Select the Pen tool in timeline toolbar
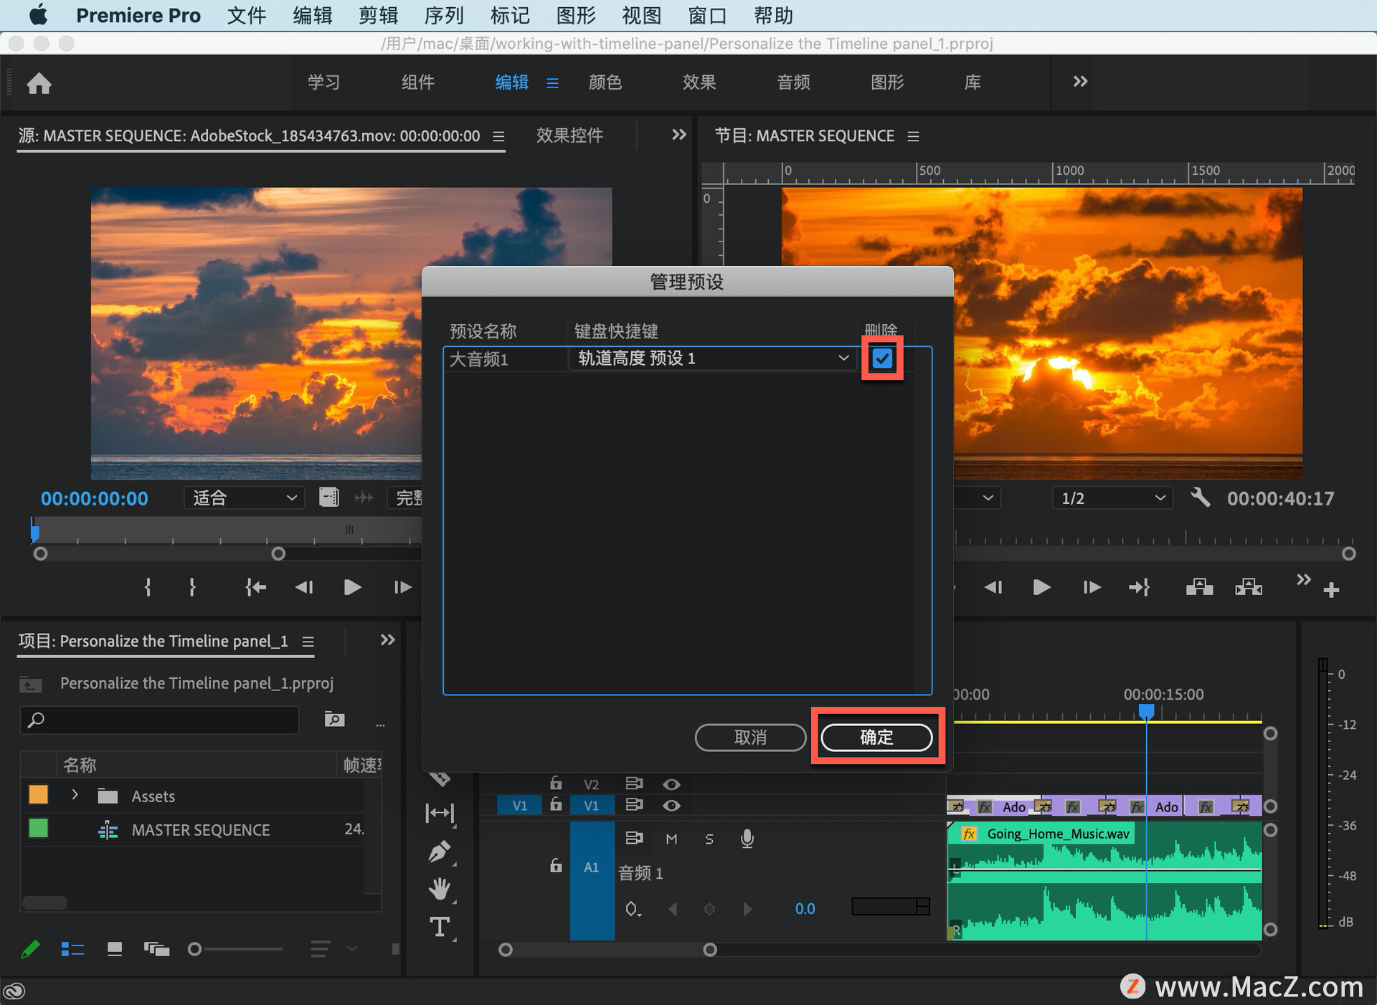Viewport: 1377px width, 1005px height. (439, 852)
